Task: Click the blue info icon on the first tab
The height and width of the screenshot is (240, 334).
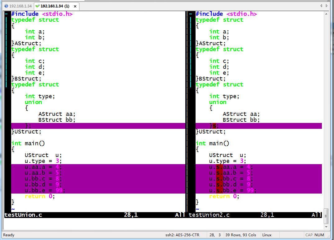Action: [6, 6]
